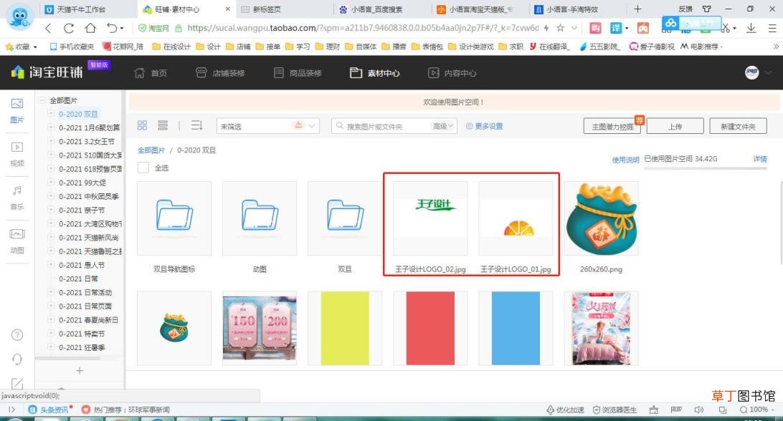Go to 首页 in top navigation
The width and height of the screenshot is (783, 421).
[x=151, y=73]
